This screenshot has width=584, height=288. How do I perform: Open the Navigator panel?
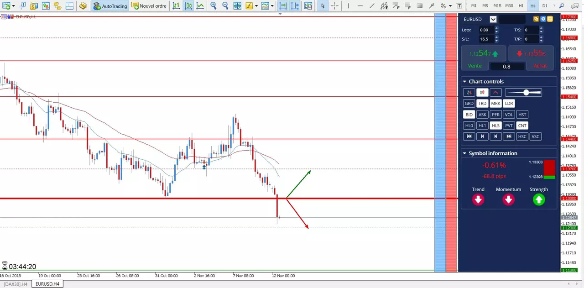pyautogui.click(x=57, y=6)
